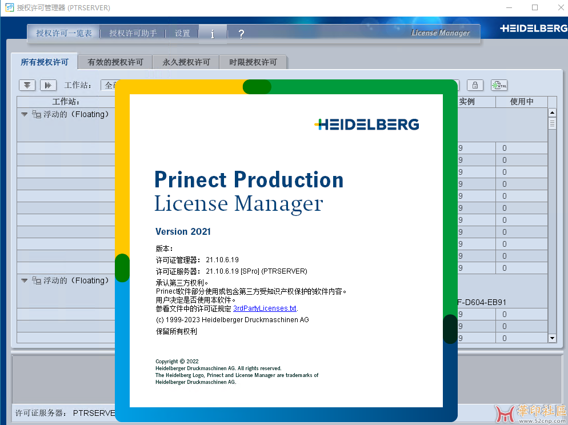
Task: Click the "Version 2021" text
Action: click(183, 232)
